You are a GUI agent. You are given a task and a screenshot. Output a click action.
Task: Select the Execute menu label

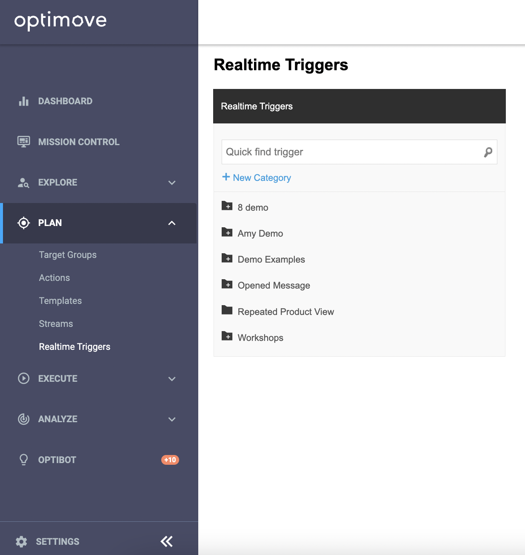58,379
